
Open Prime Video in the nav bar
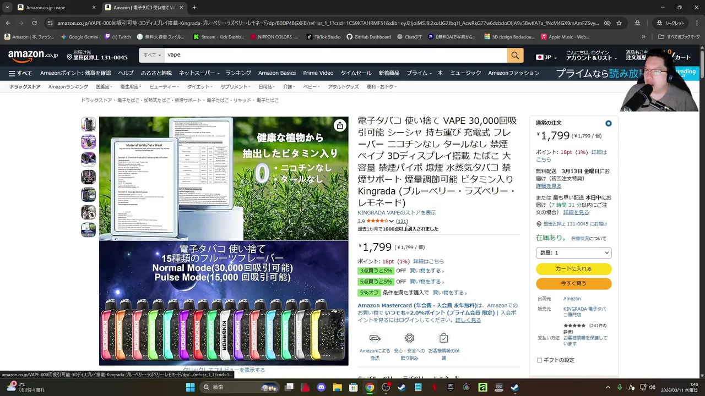[318, 73]
